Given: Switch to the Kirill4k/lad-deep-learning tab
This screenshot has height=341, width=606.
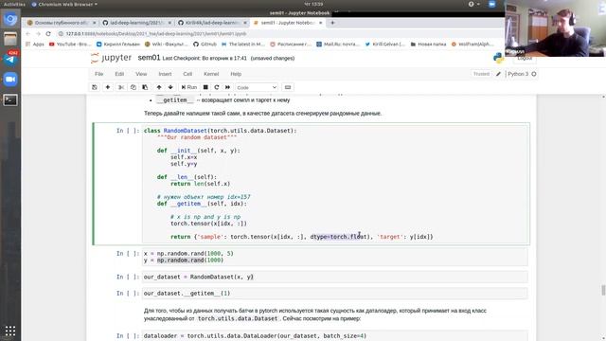Looking at the screenshot, I should (x=212, y=23).
